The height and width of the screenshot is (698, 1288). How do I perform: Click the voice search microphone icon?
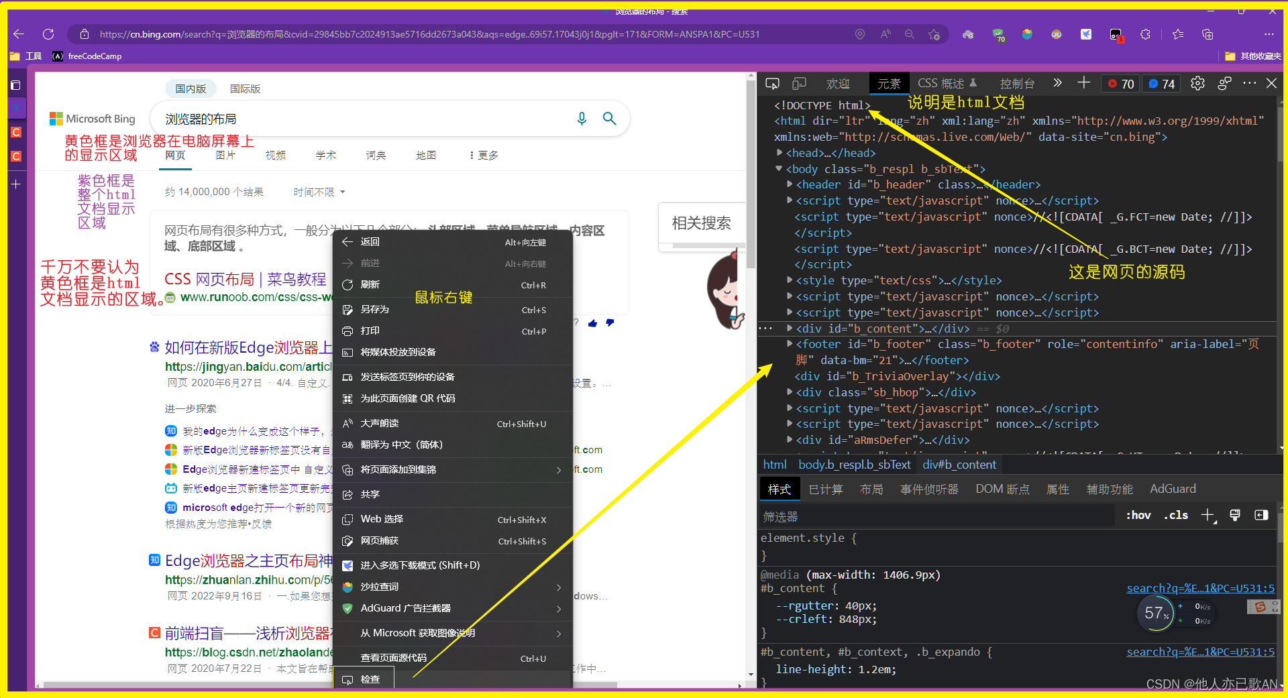tap(582, 119)
